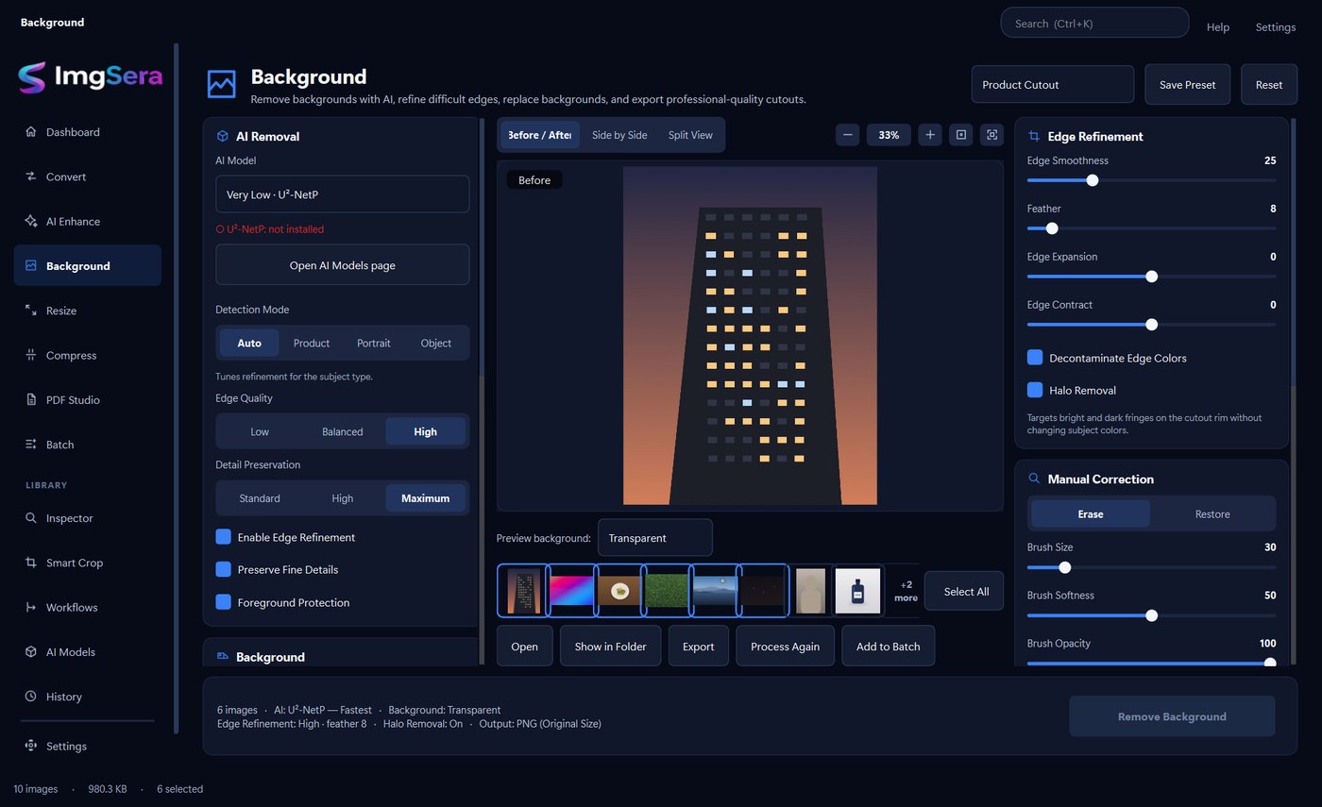This screenshot has width=1322, height=807.
Task: Choose the Restore manual correction mode
Action: click(x=1212, y=514)
